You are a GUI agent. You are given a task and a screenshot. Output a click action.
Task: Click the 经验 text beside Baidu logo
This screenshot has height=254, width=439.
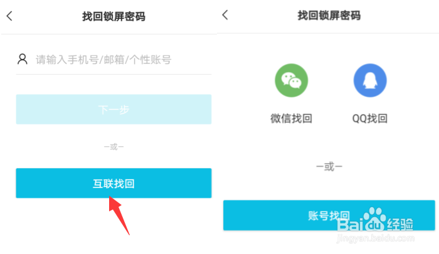400,225
